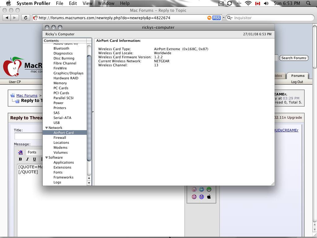Click the sidebar scroll up arrow
Viewport: 317px width, 238px height.
click(89, 178)
